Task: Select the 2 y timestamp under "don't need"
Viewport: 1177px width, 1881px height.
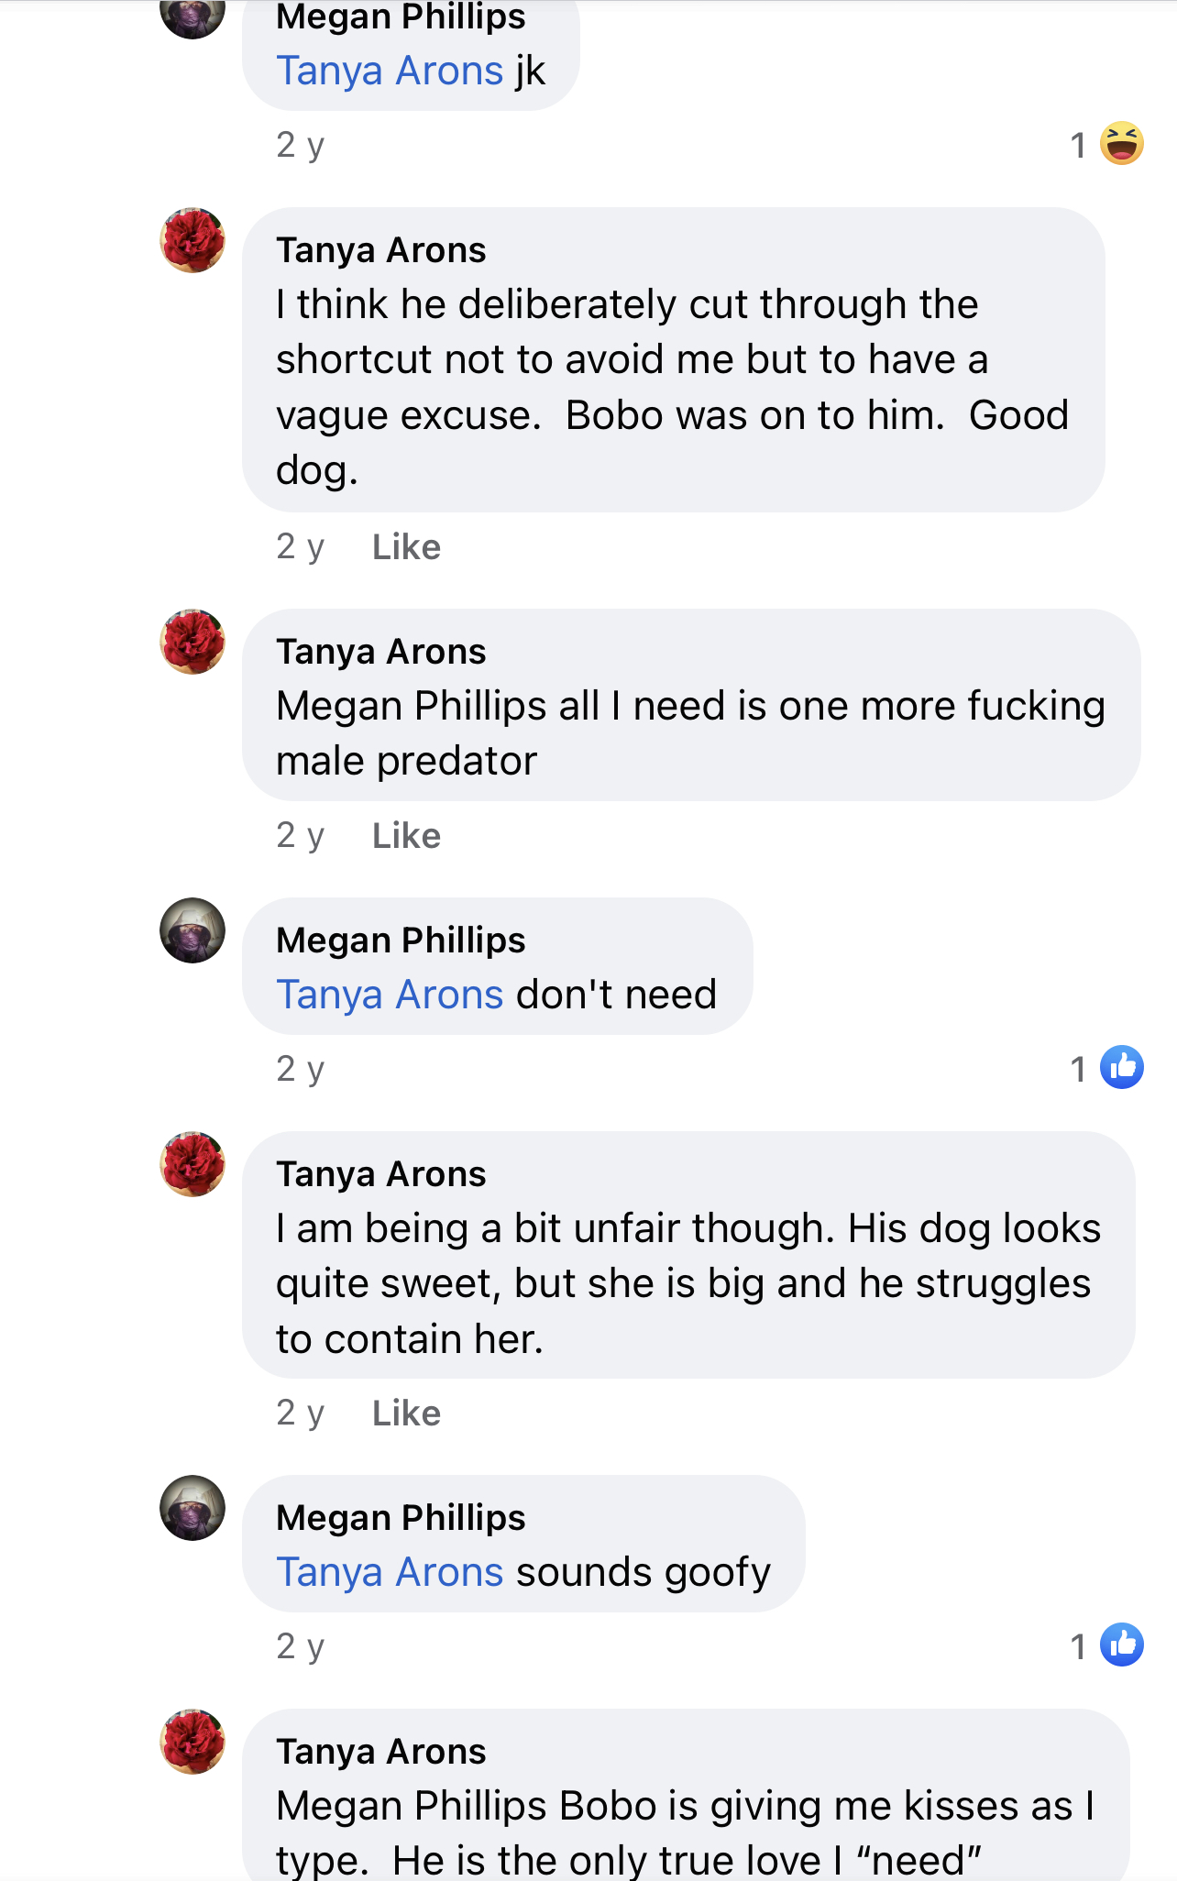Action: [x=301, y=1069]
